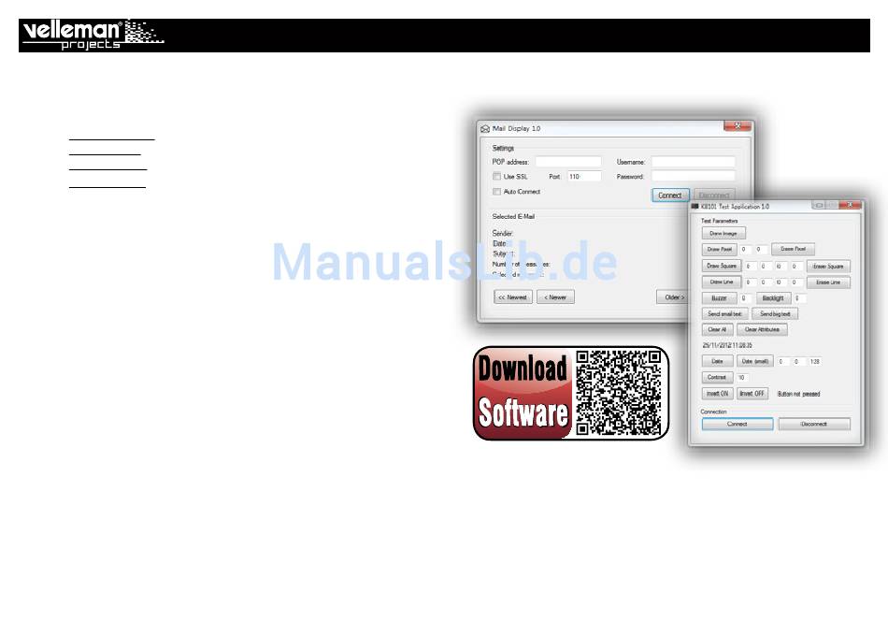Show the older email with Older >

[673, 297]
